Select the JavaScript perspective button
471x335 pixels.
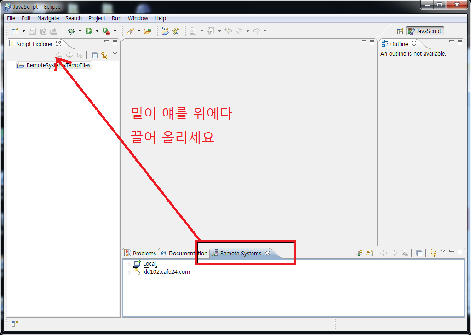425,31
